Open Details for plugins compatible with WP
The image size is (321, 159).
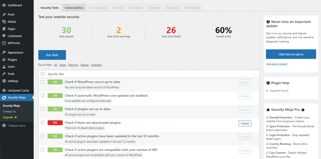coord(245,151)
